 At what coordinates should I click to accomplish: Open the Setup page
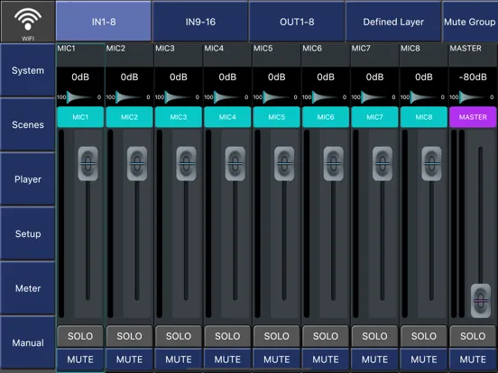pos(28,233)
